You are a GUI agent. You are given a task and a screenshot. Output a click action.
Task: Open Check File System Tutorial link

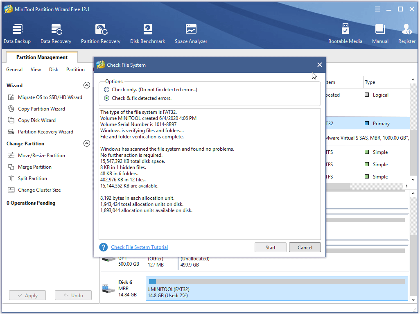(x=139, y=247)
